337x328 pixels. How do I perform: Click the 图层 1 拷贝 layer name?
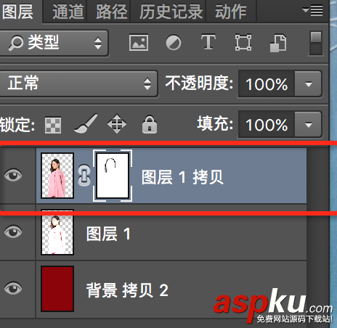[182, 177]
